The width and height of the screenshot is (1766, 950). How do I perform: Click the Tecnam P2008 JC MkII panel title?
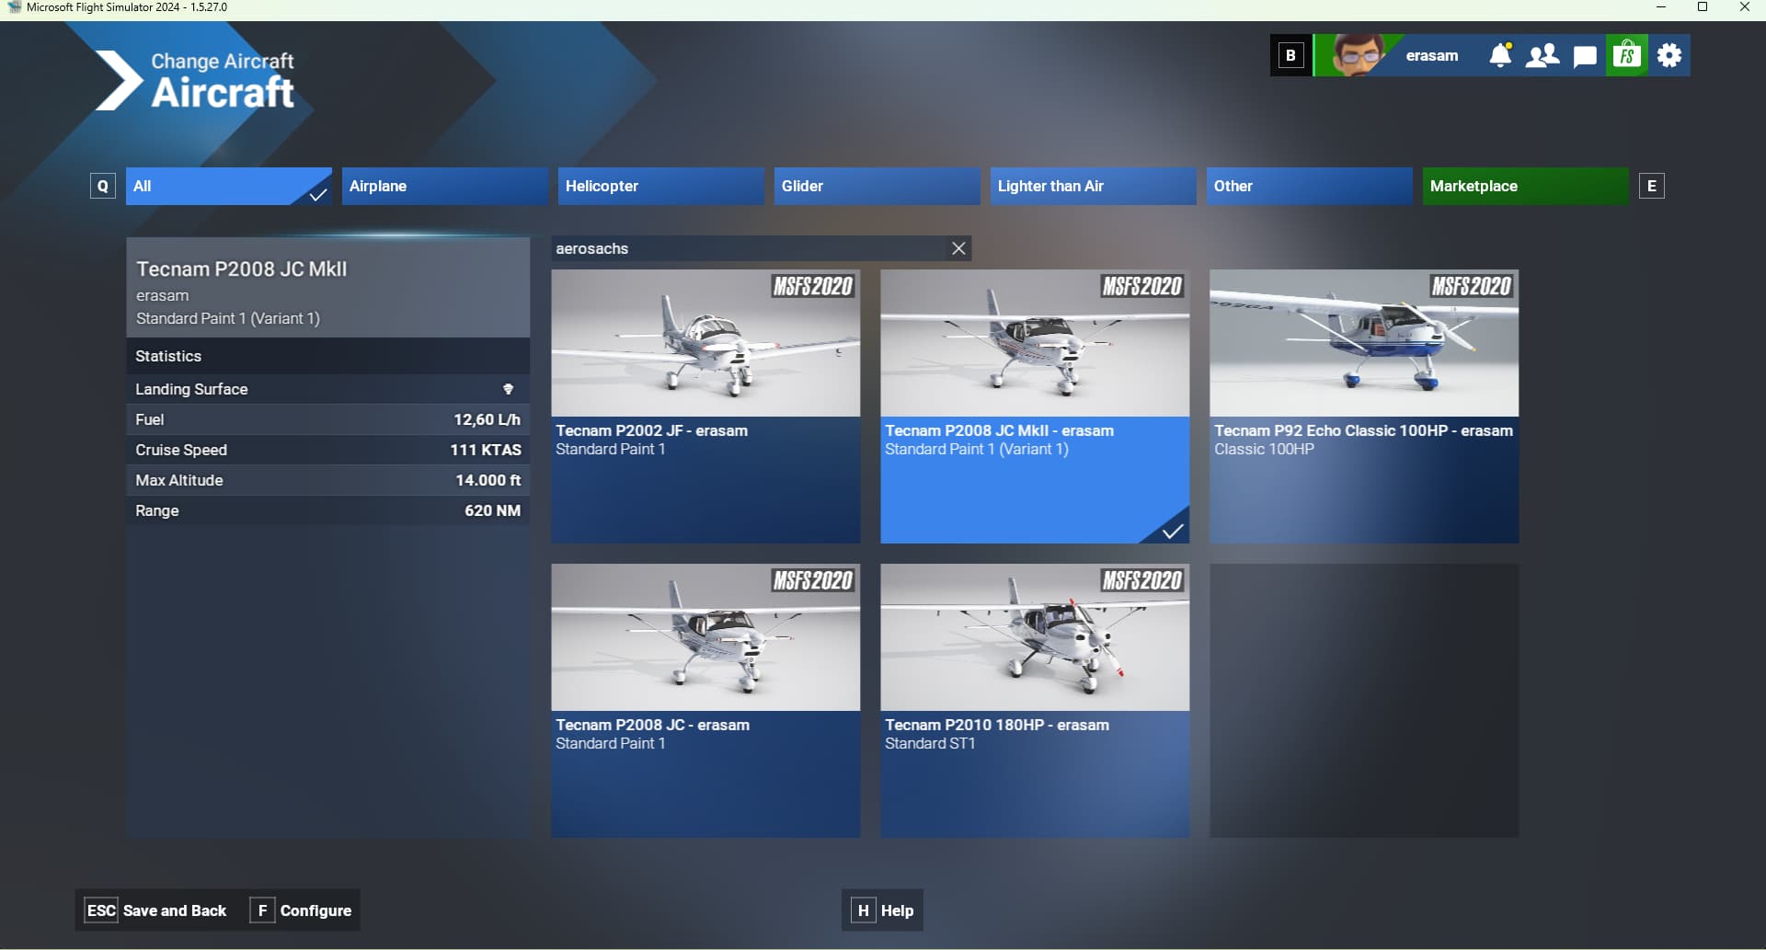(241, 269)
